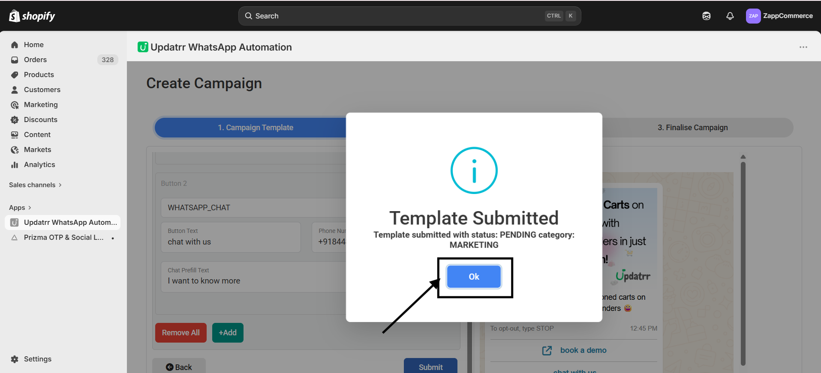This screenshot has height=373, width=821.
Task: Open the Shopify logo home link
Action: coord(32,16)
